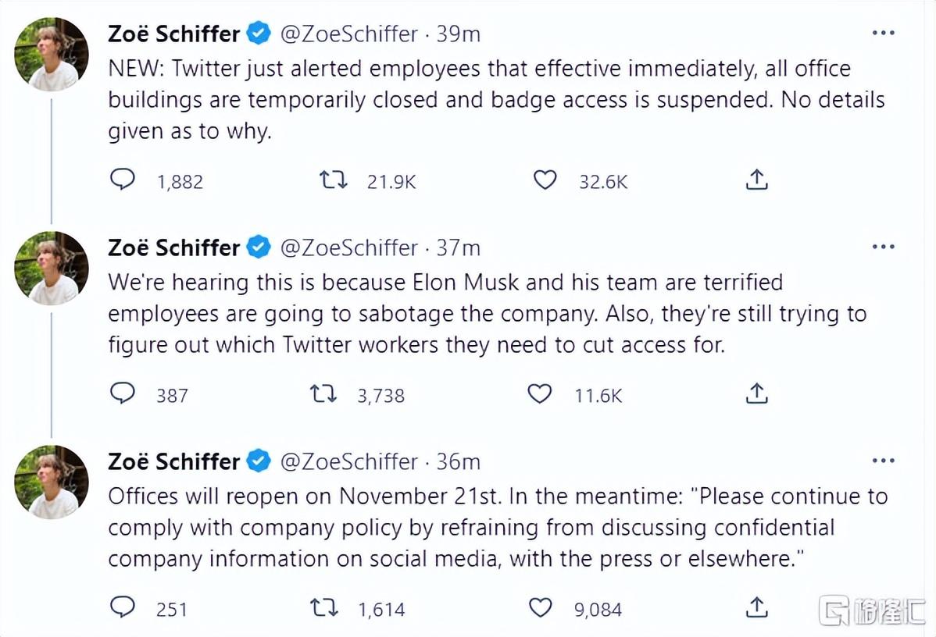This screenshot has width=936, height=637.
Task: Reply to the tweet with 387 replies
Action: coord(123,393)
